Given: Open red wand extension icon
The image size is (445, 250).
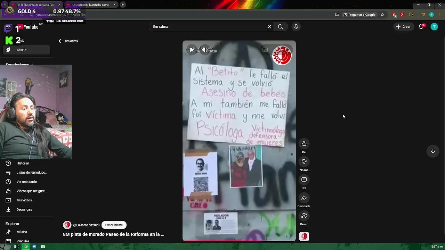Looking at the screenshot, I should click(x=402, y=15).
